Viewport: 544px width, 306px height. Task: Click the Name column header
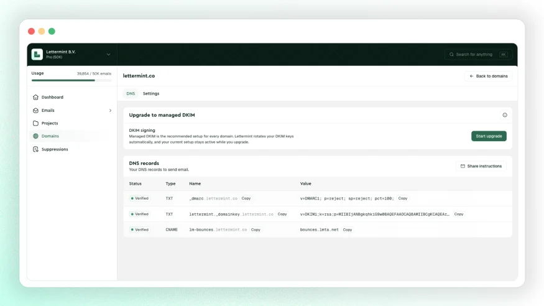click(x=195, y=183)
